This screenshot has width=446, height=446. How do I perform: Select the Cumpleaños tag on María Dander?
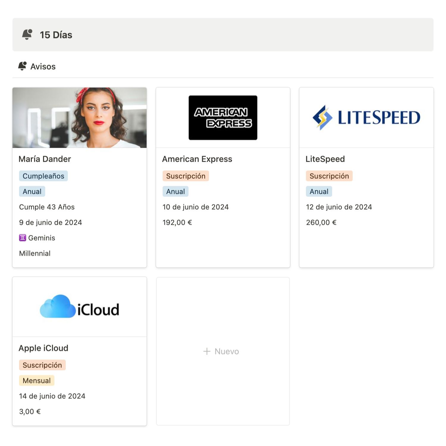(43, 176)
